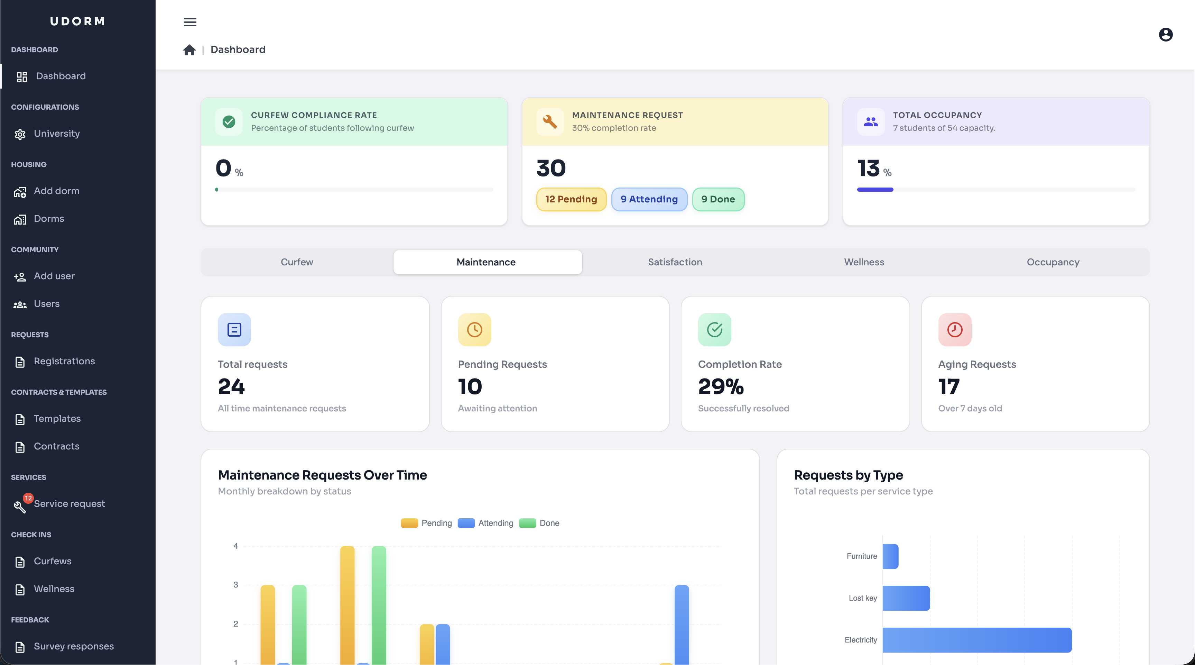This screenshot has height=665, width=1195.
Task: Open Service request with 12 badge
Action: pos(69,503)
